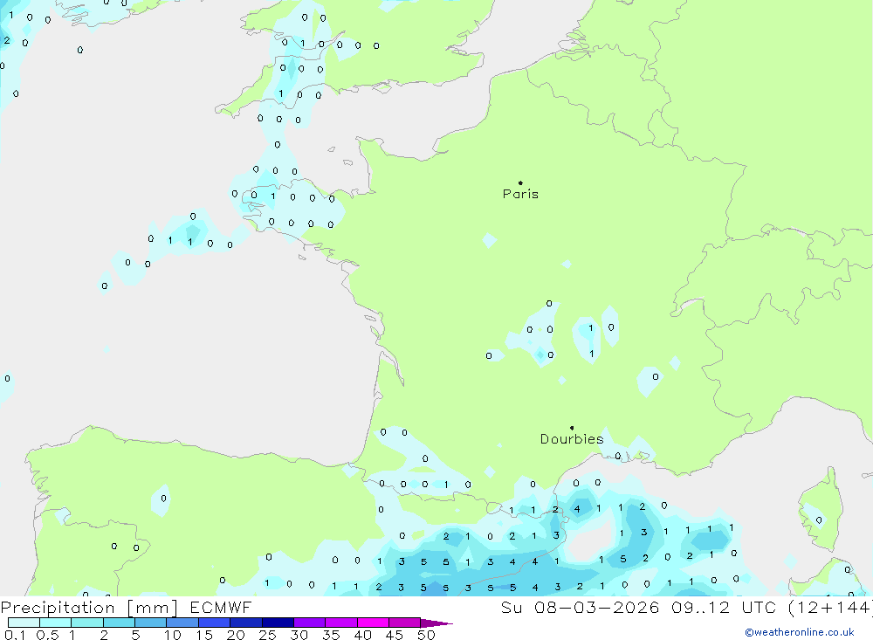Click the legend scale label '0.5'

pyautogui.click(x=47, y=635)
